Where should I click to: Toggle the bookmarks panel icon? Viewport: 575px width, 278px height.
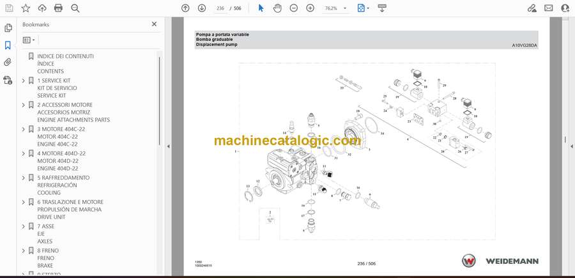tap(8, 45)
